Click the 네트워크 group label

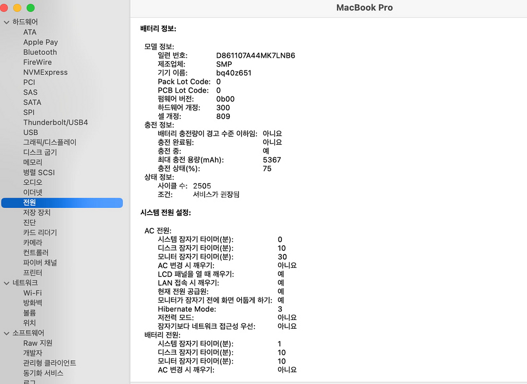(x=25, y=283)
